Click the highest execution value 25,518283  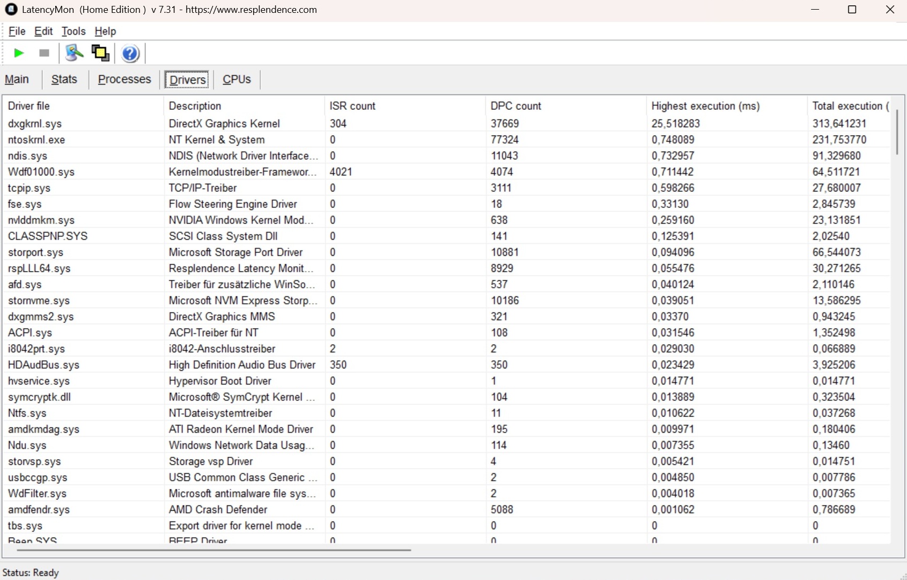676,124
